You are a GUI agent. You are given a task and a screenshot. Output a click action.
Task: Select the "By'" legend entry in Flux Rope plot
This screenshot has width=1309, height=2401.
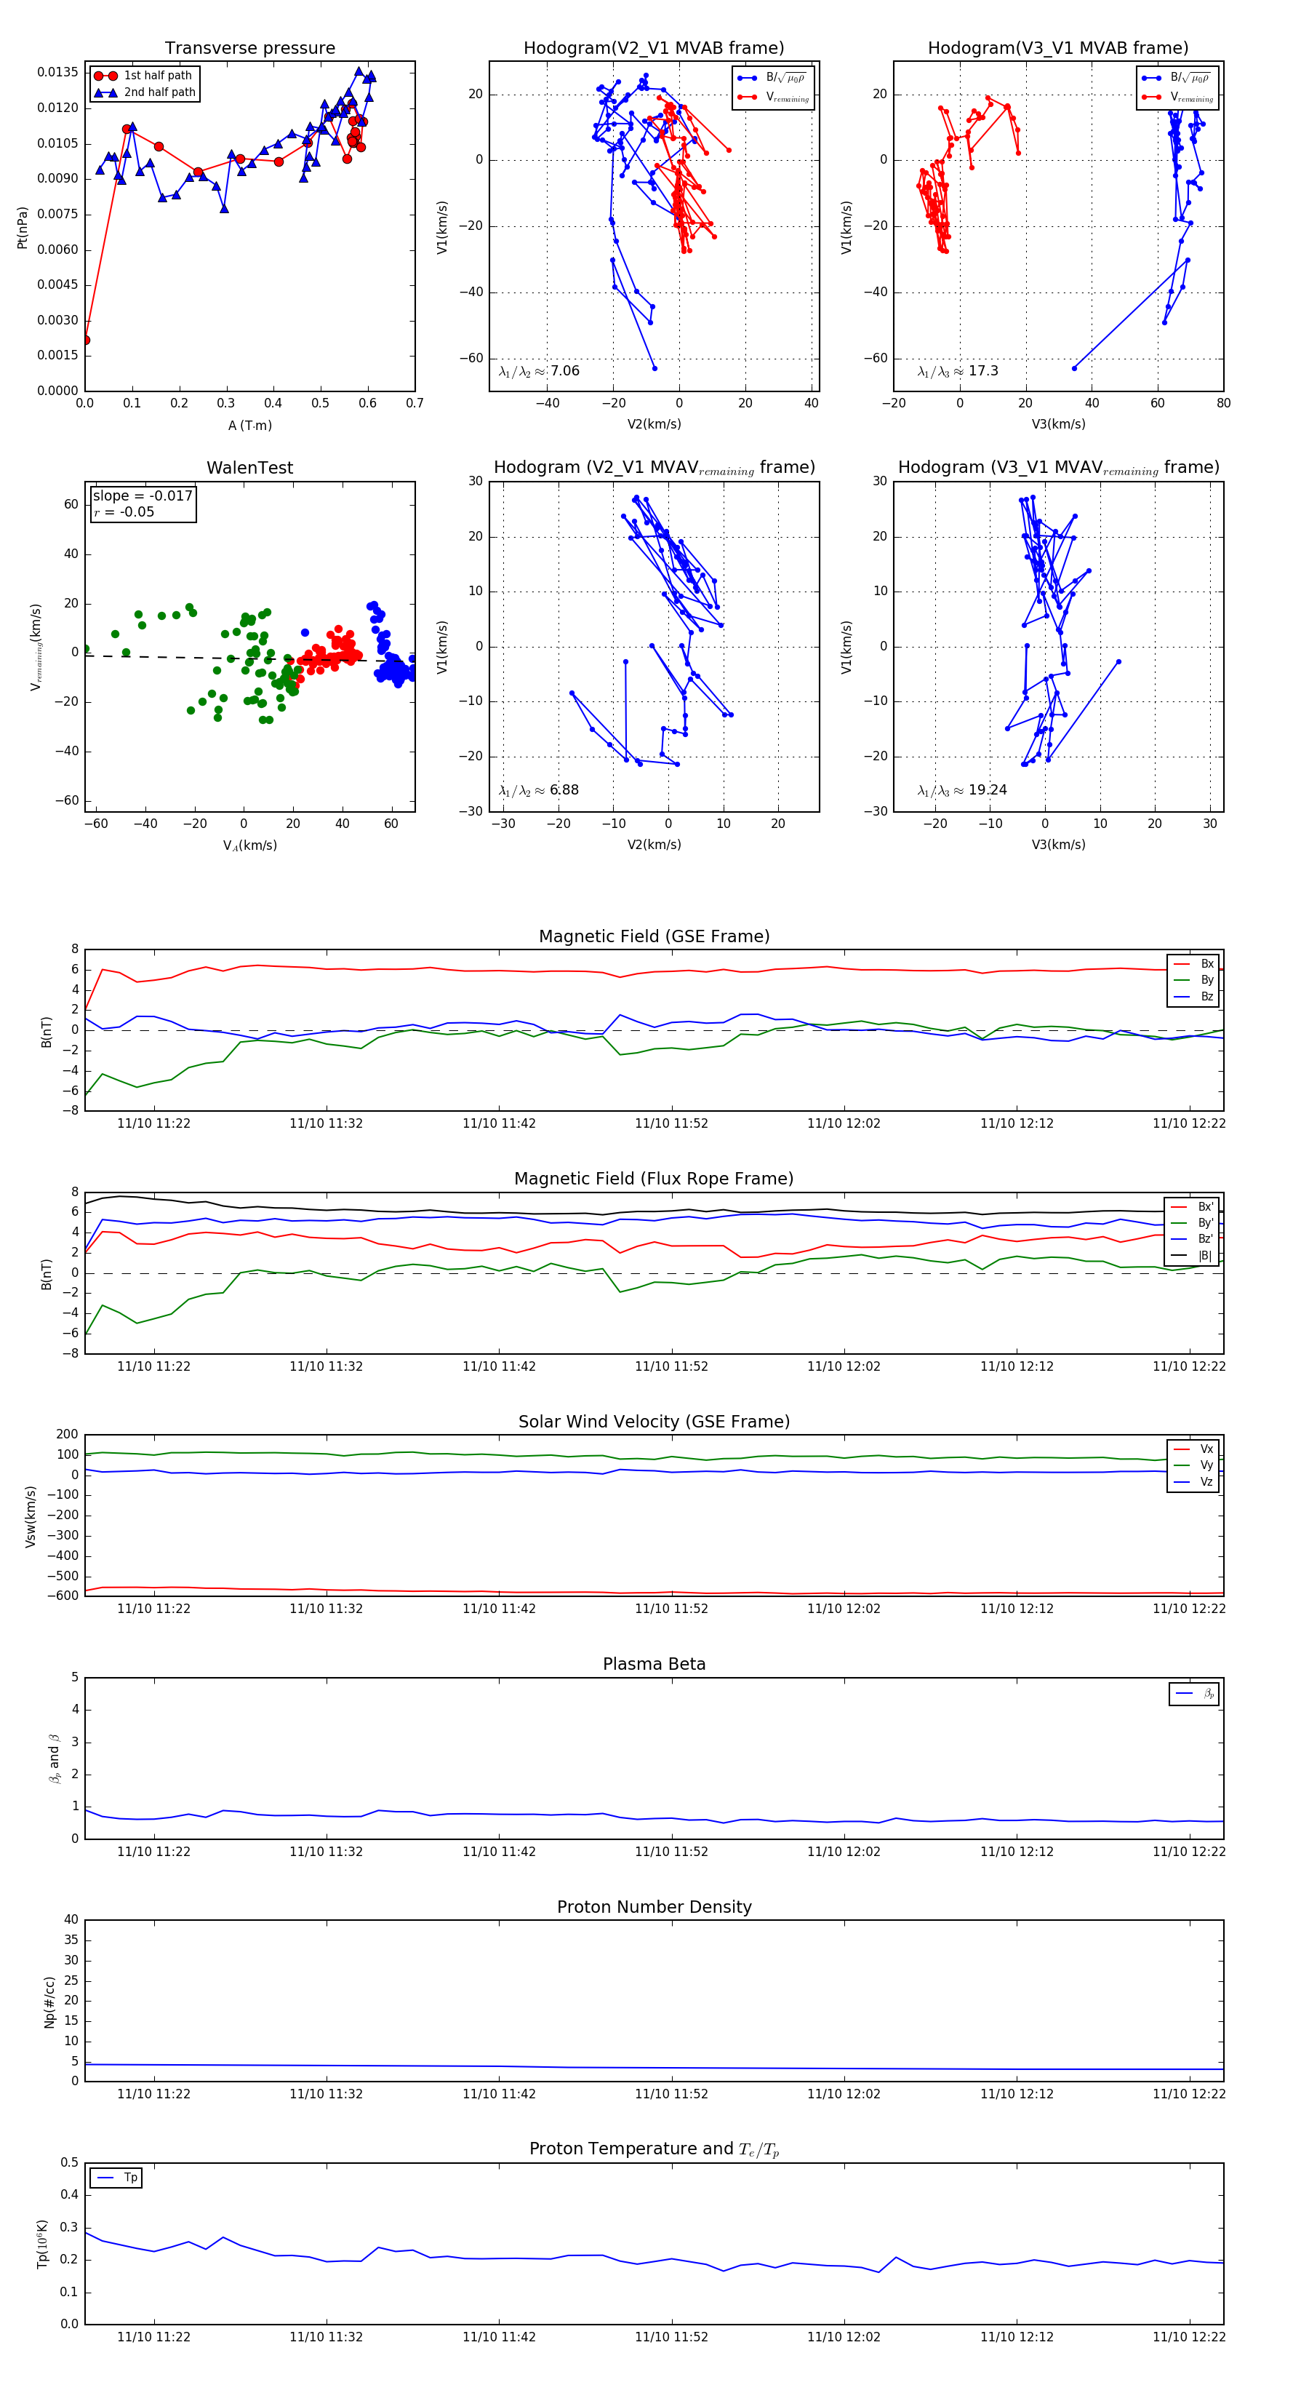(x=1192, y=1223)
